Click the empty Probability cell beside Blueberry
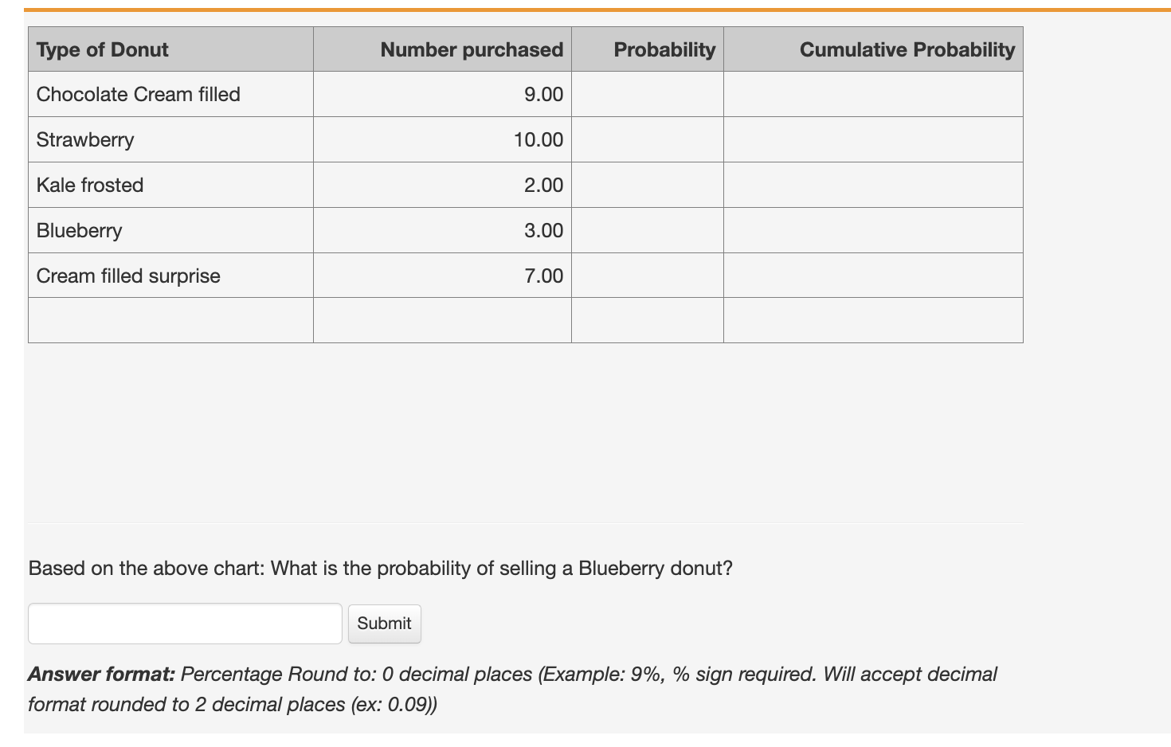The width and height of the screenshot is (1171, 747). [646, 230]
